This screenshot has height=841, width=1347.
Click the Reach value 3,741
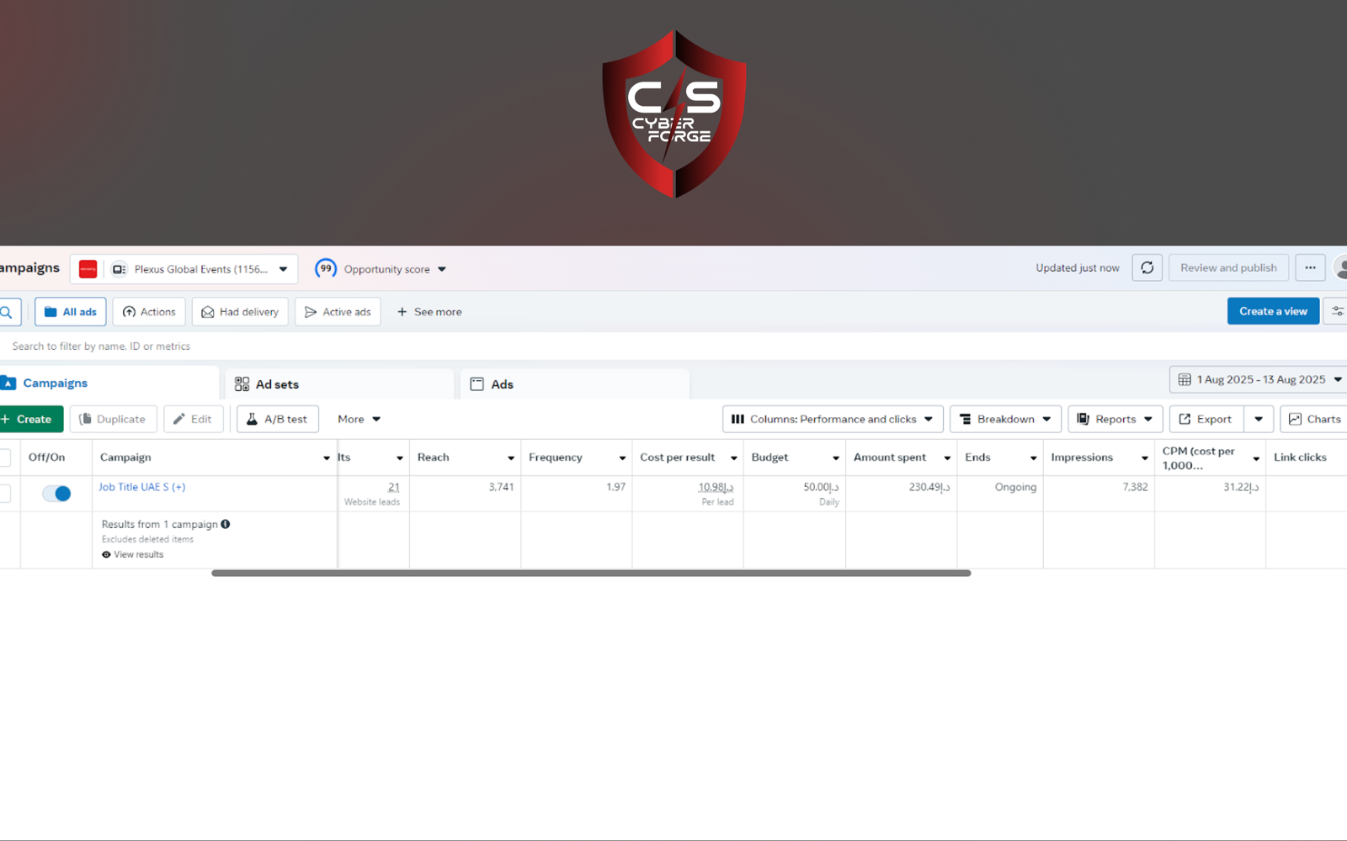click(501, 487)
